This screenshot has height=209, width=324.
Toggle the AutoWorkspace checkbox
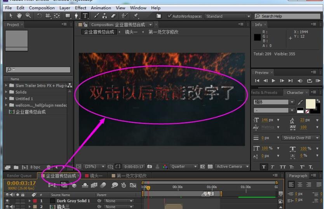pyautogui.click(x=169, y=16)
